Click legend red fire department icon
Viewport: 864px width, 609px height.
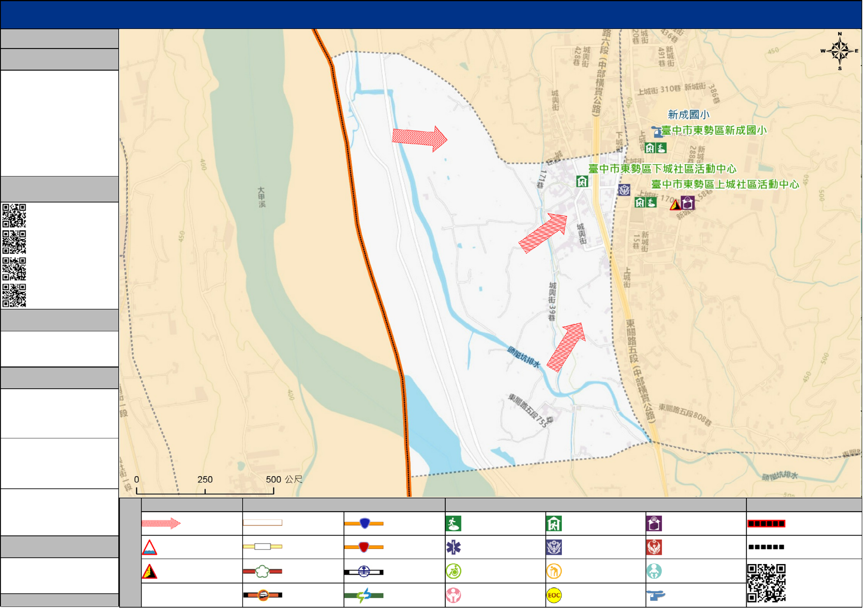coord(654,548)
